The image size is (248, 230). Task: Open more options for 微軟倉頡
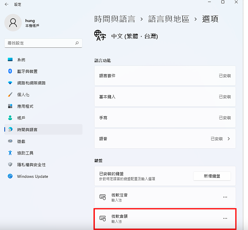(225, 218)
